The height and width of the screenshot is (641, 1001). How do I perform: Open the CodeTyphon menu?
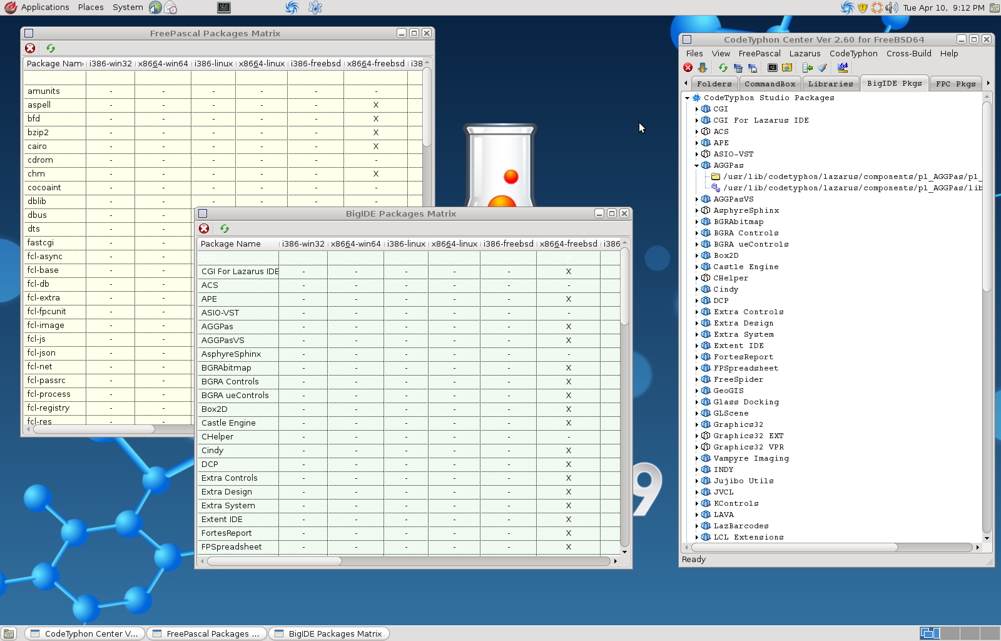tap(853, 53)
